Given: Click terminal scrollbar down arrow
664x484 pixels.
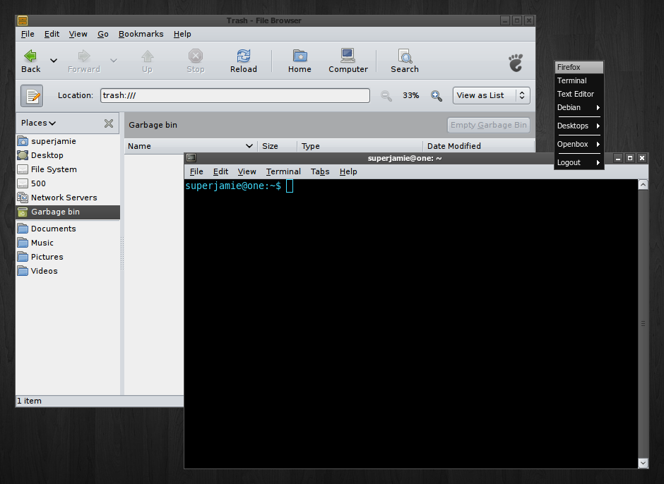Looking at the screenshot, I should [643, 463].
